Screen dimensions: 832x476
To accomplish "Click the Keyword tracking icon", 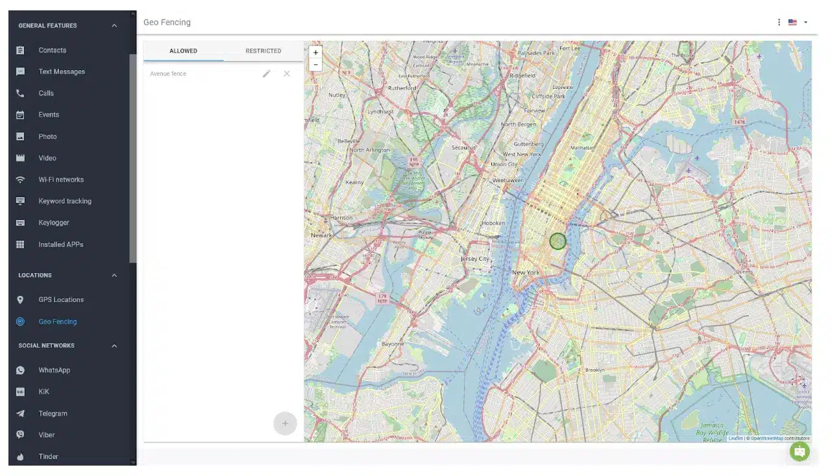I will pyautogui.click(x=20, y=201).
